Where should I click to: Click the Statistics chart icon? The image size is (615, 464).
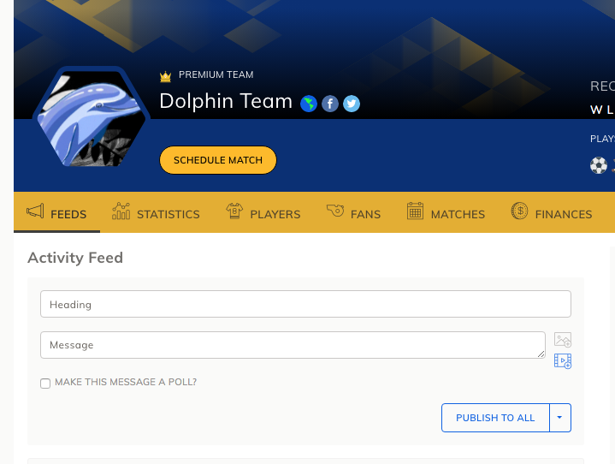tap(121, 211)
